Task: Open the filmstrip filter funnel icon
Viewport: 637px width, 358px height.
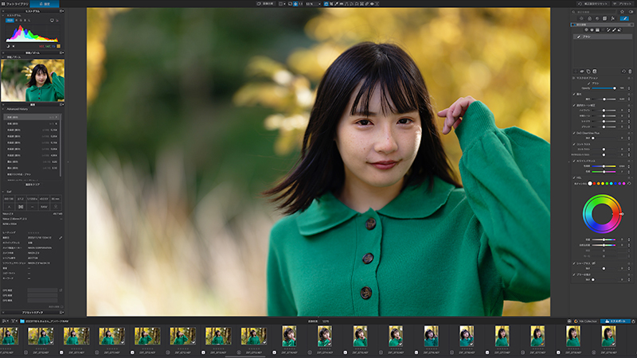Action: coord(14,321)
